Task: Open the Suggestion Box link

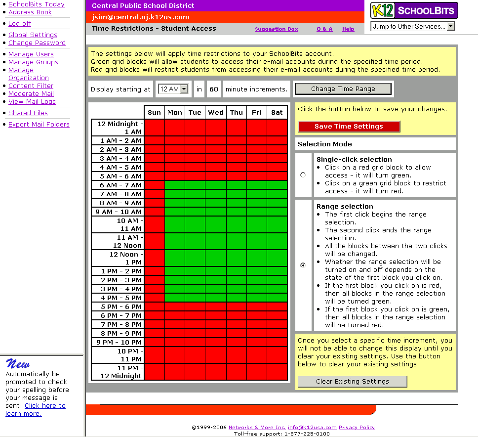Action: coord(277,29)
